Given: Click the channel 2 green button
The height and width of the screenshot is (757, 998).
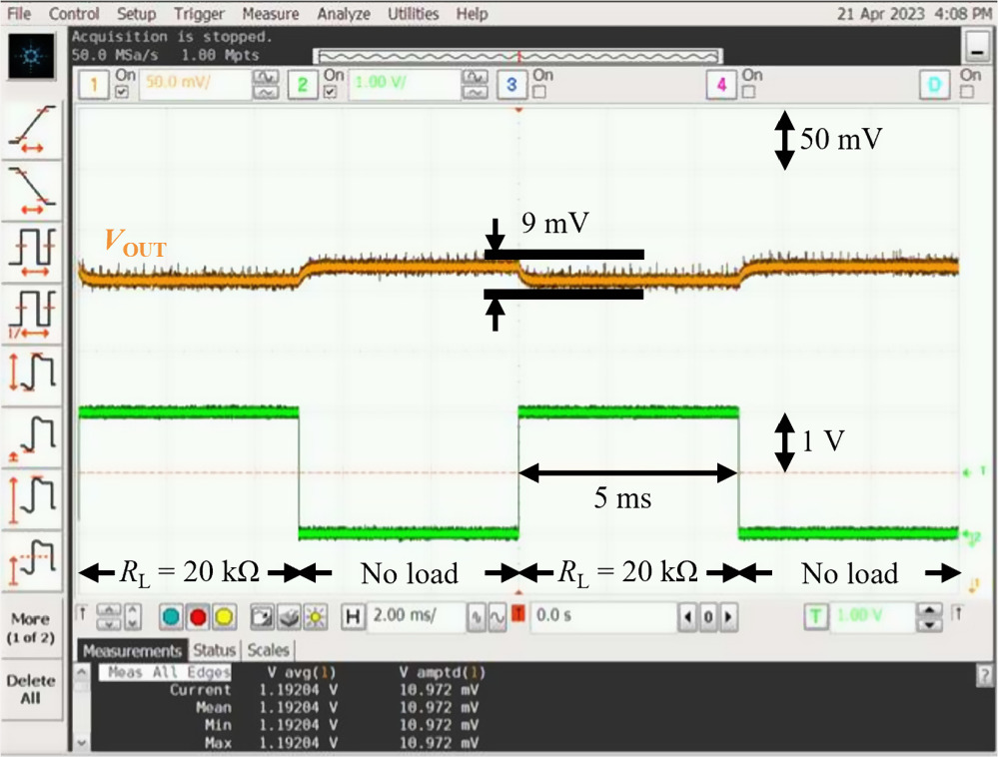Looking at the screenshot, I should 303,85.
